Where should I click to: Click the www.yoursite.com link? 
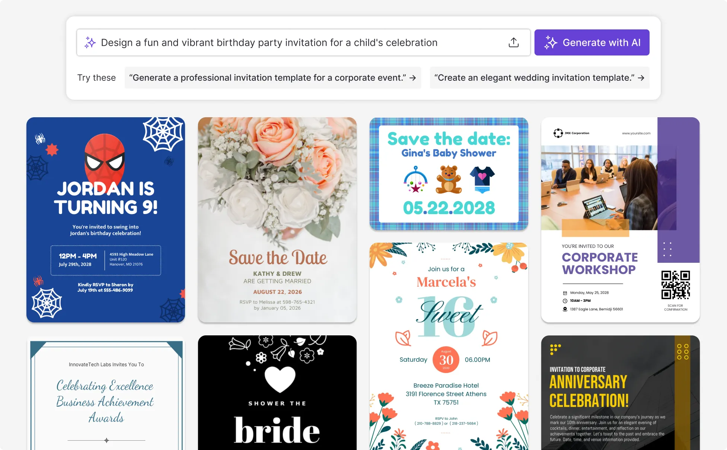click(636, 133)
